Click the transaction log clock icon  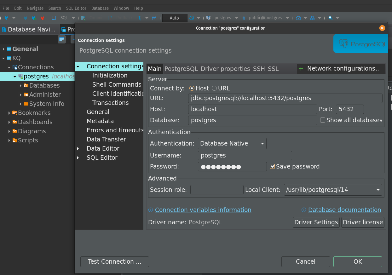click(192, 18)
